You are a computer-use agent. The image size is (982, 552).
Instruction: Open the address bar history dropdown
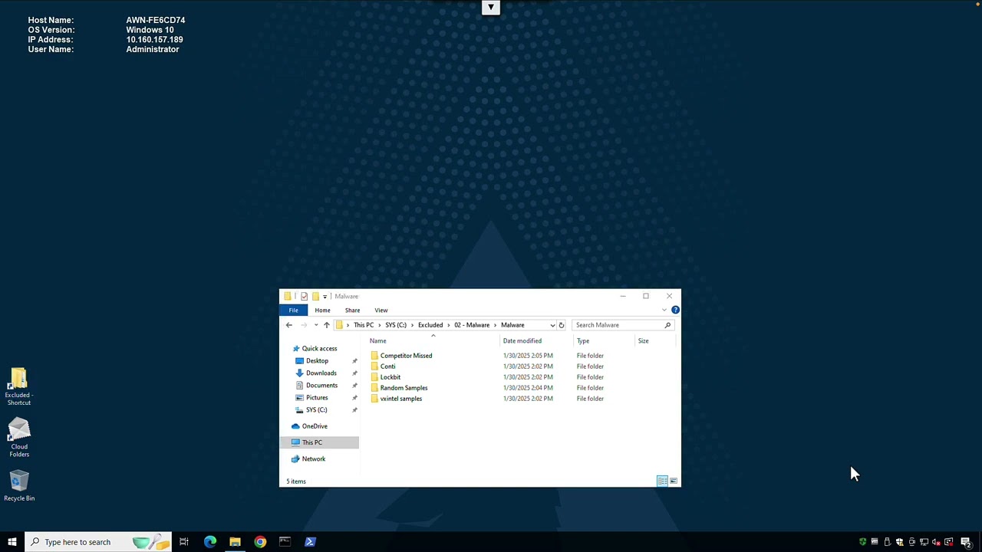click(x=552, y=325)
